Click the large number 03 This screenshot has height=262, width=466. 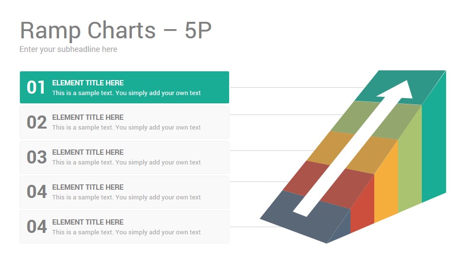[x=36, y=157]
